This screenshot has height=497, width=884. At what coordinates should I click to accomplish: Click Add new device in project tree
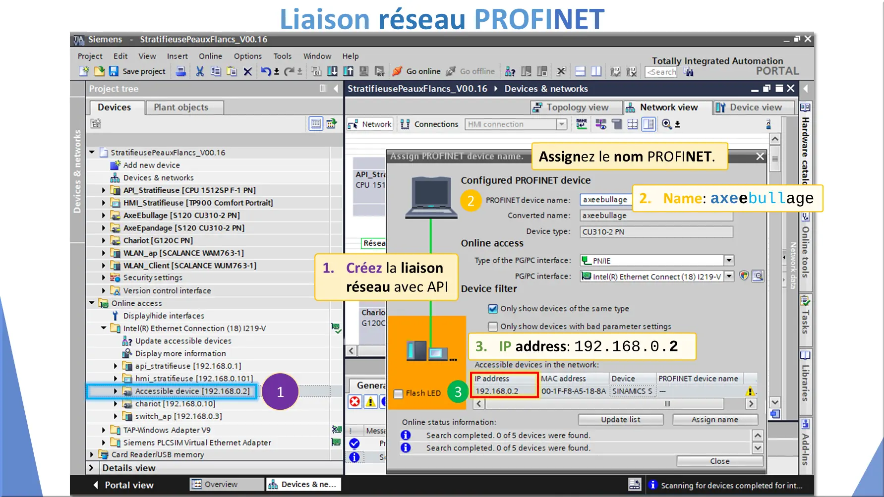(x=151, y=165)
